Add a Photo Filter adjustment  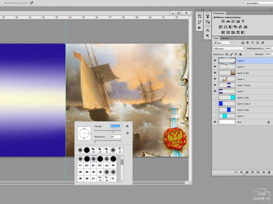tap(236, 27)
